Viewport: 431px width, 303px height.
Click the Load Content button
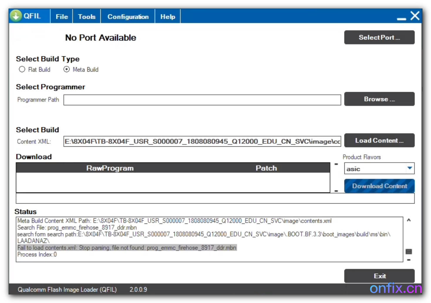379,141
